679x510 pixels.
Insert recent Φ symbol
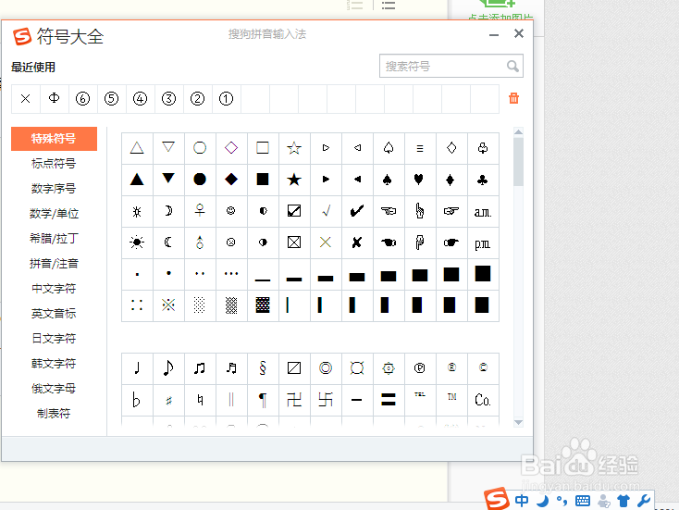click(x=55, y=99)
